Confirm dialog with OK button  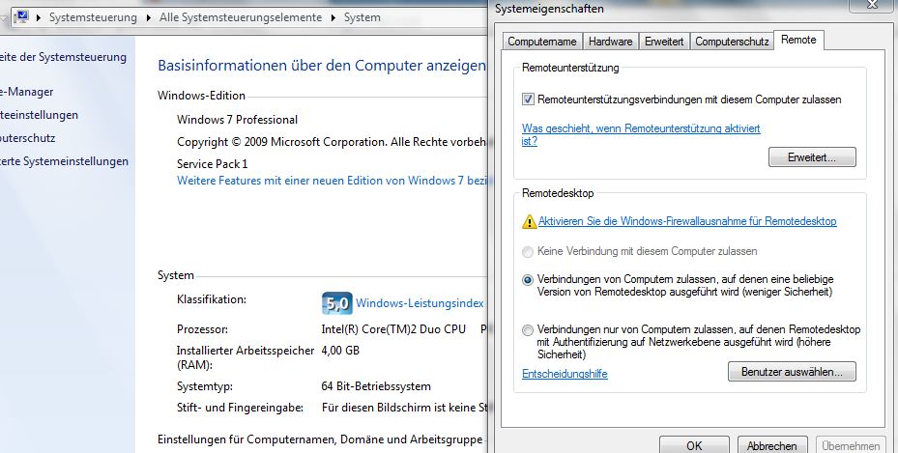[694, 445]
